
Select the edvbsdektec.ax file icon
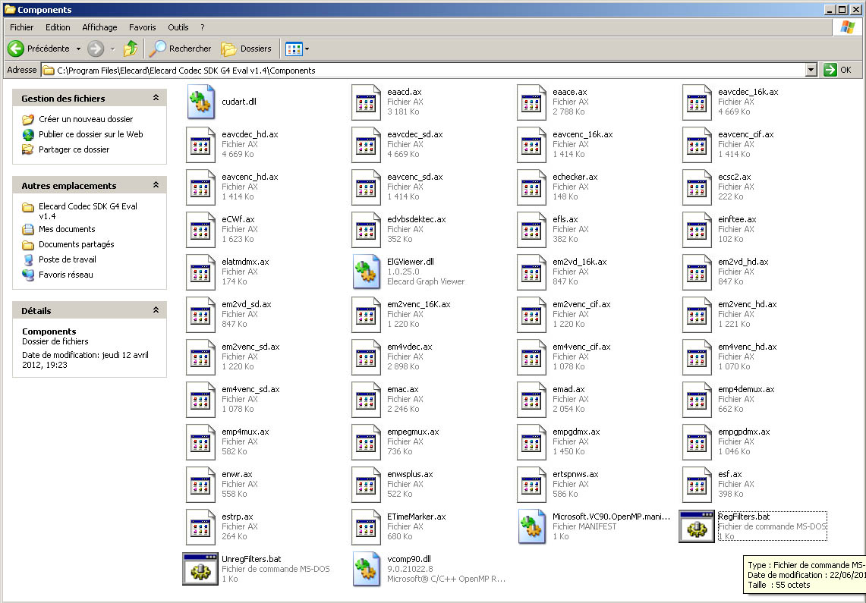pyautogui.click(x=366, y=229)
